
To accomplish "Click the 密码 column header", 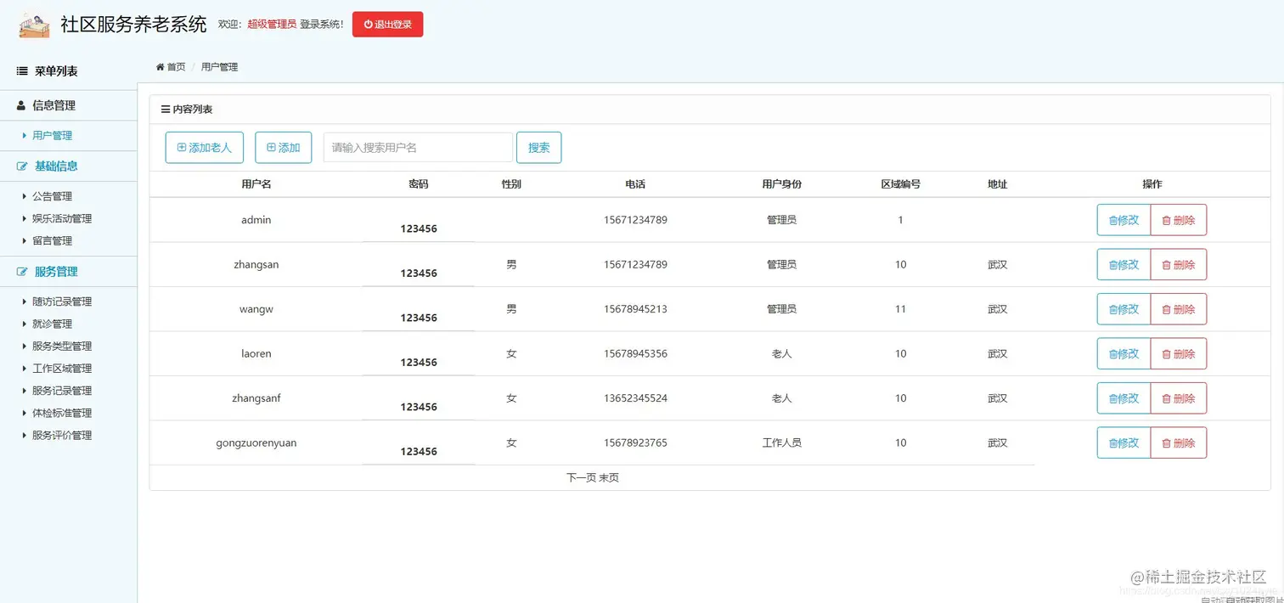I will (418, 183).
